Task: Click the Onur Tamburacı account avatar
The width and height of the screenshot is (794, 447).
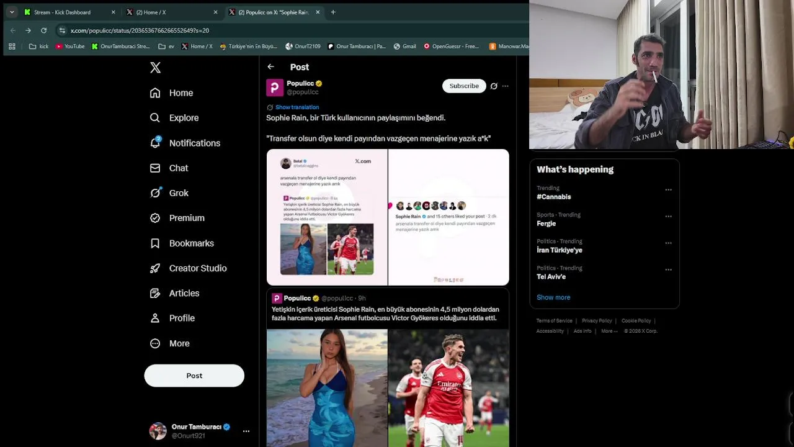Action: (158, 431)
